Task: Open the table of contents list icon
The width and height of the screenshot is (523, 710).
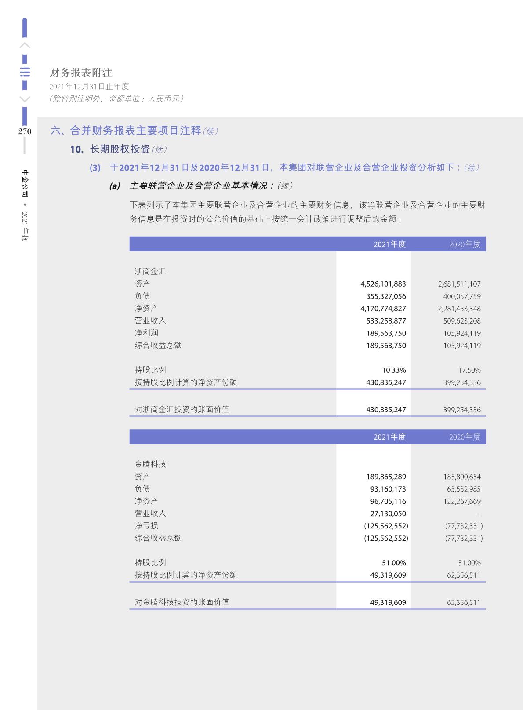Action: [x=25, y=72]
